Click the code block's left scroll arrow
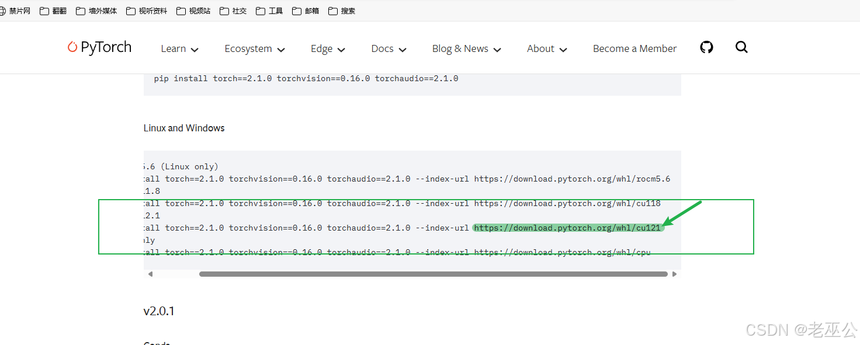Screen dimensions: 860x345 pyautogui.click(x=150, y=274)
